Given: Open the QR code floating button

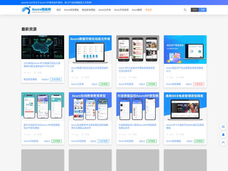Looking at the screenshot, I should [223, 127].
